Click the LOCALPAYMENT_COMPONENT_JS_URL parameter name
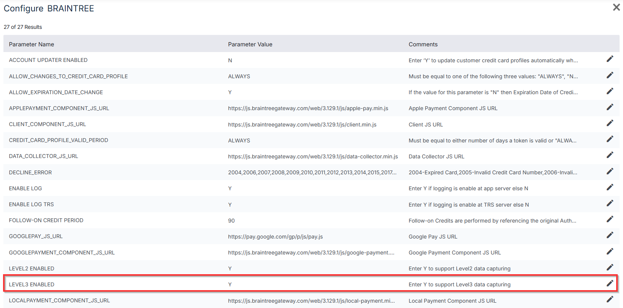Viewport: 623px width, 308px height. (x=60, y=300)
